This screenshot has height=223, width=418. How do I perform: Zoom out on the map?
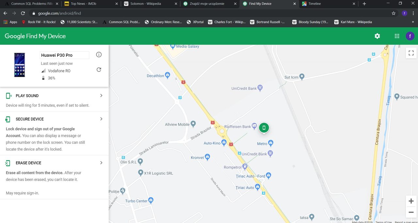(411, 213)
